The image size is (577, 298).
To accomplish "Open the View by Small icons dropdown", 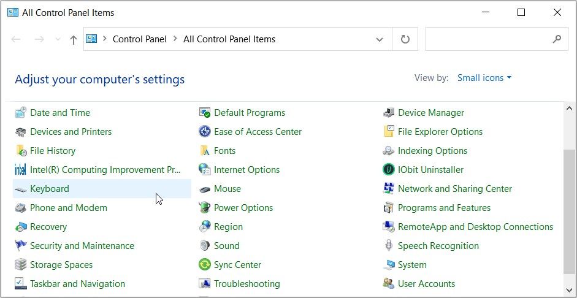I will coord(484,78).
